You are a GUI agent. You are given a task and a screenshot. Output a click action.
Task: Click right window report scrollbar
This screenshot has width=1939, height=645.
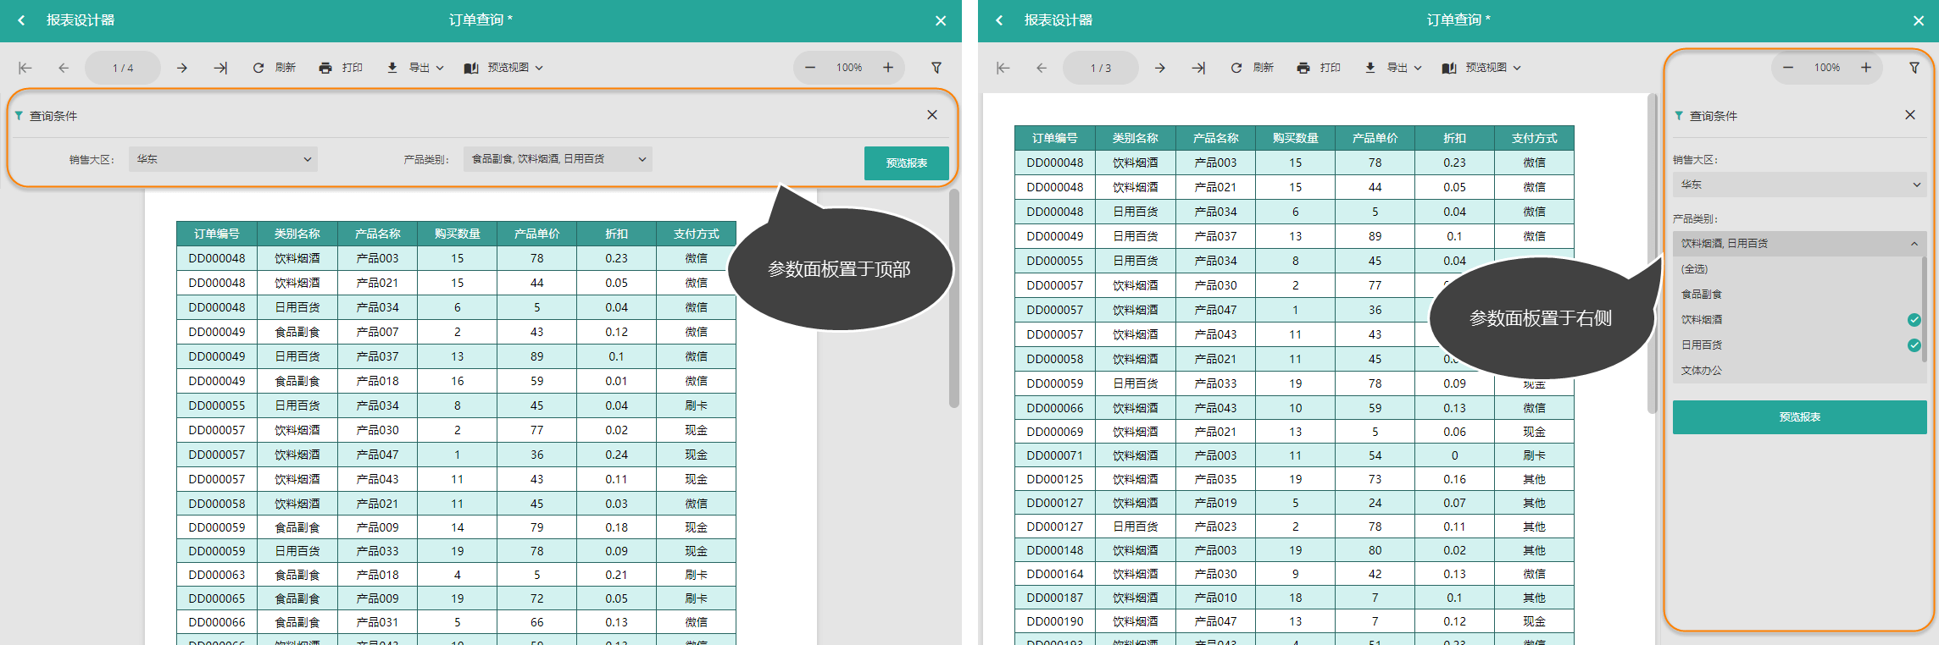pos(1652,254)
